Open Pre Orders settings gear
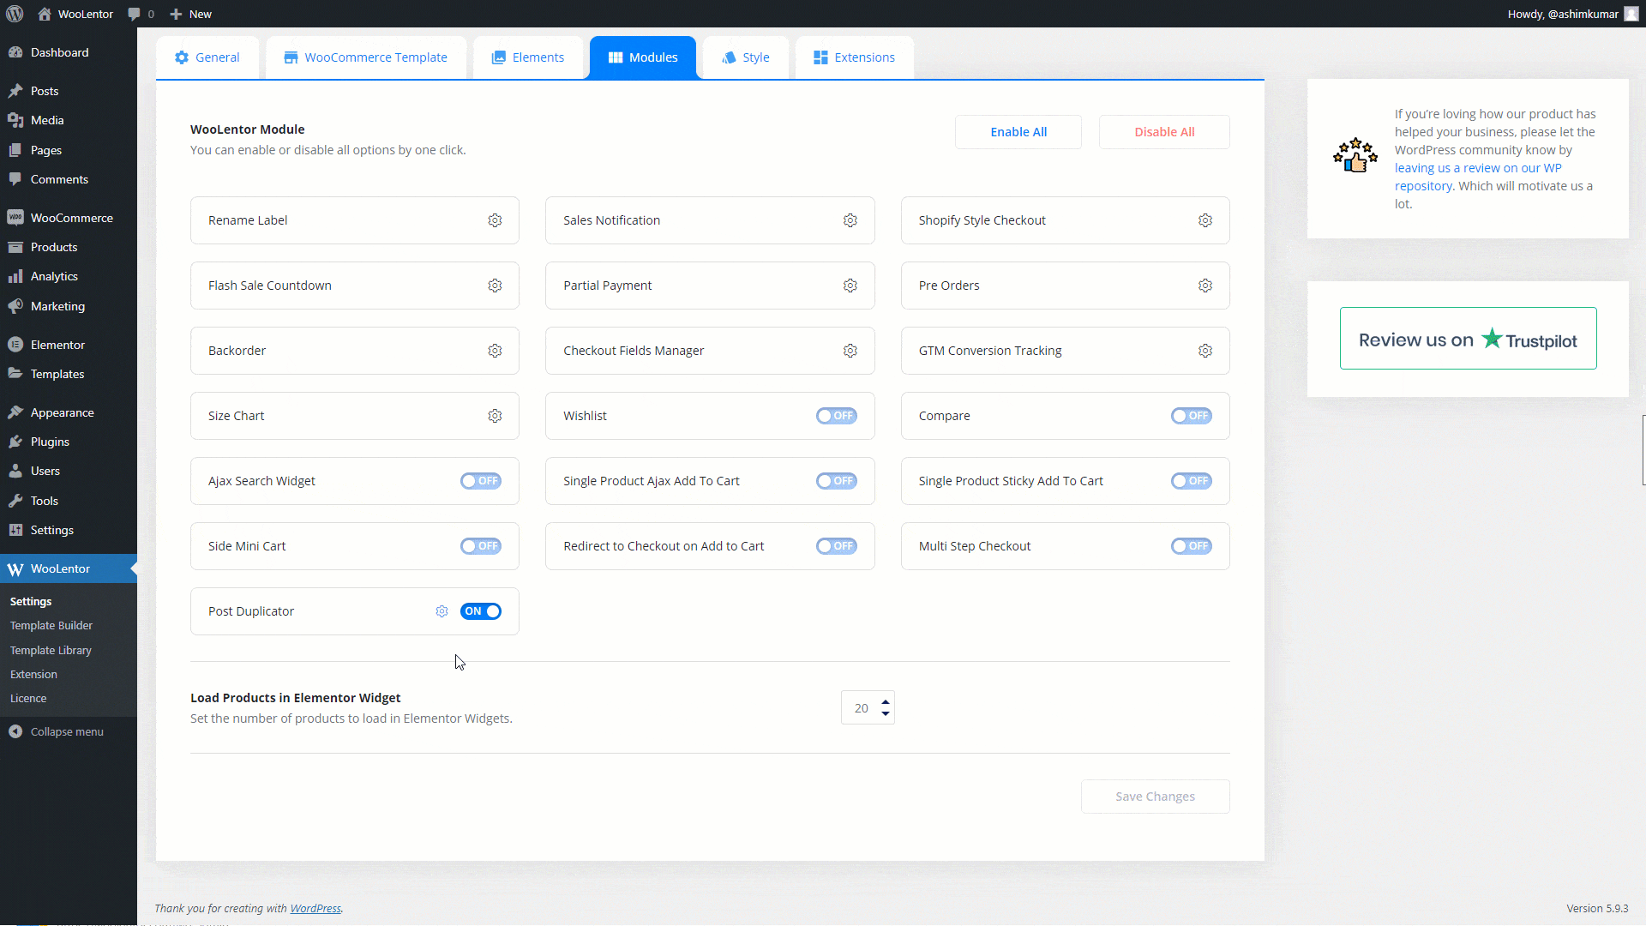The image size is (1646, 926). (1205, 286)
